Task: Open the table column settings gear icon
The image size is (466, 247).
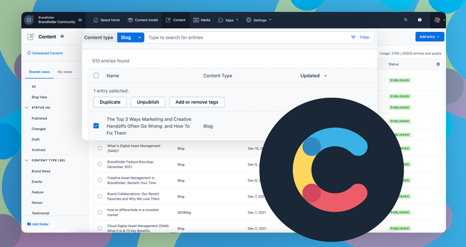Action: click(x=438, y=64)
